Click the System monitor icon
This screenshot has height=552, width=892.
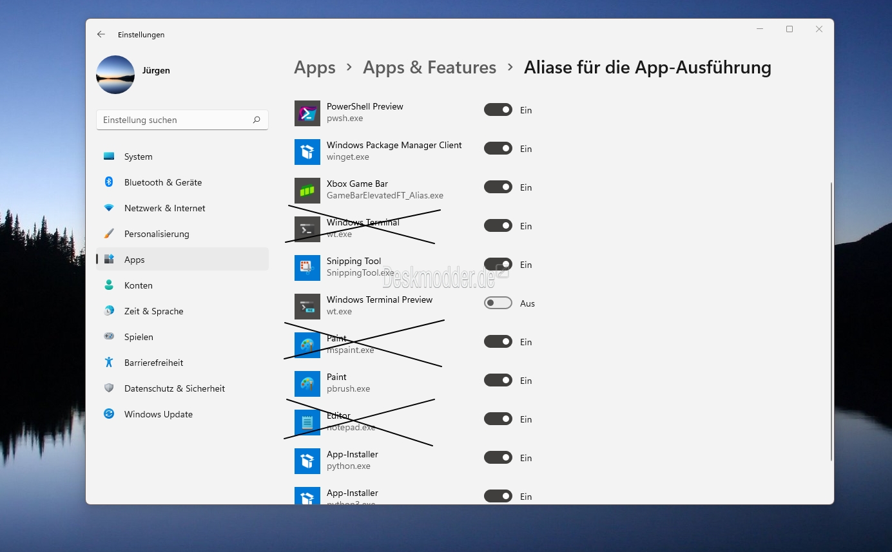tap(109, 157)
